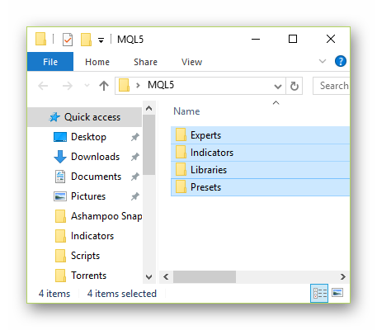377x330 pixels.
Task: Switch to details view layout
Action: pos(319,293)
